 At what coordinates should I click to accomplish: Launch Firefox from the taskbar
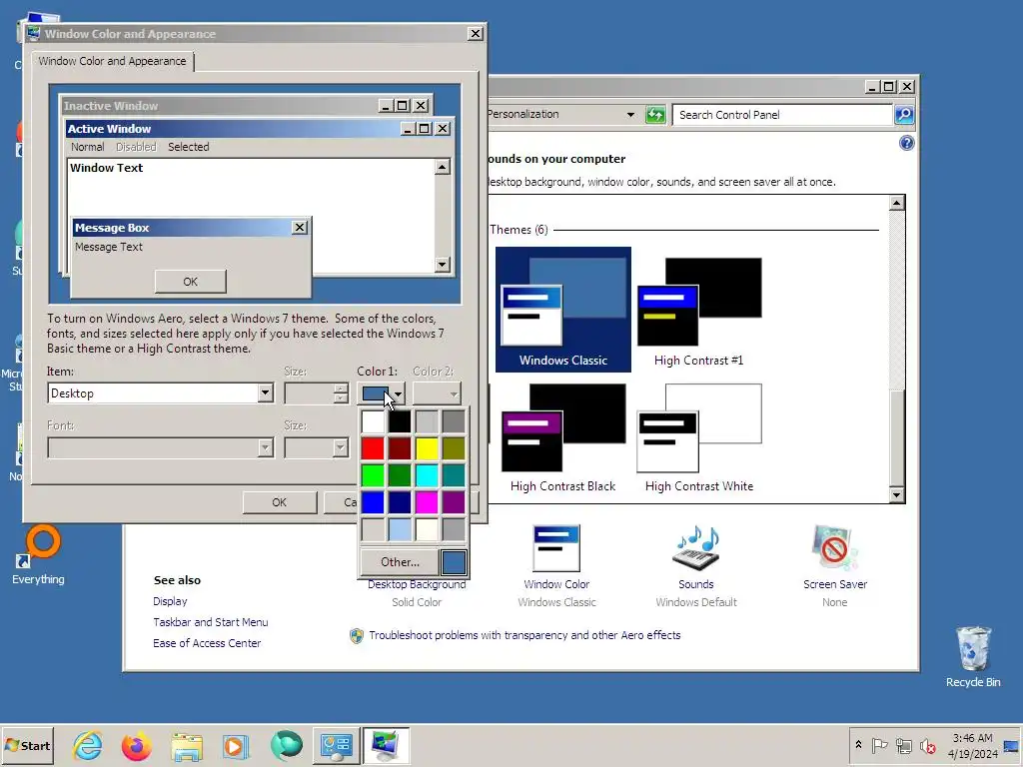(x=136, y=746)
